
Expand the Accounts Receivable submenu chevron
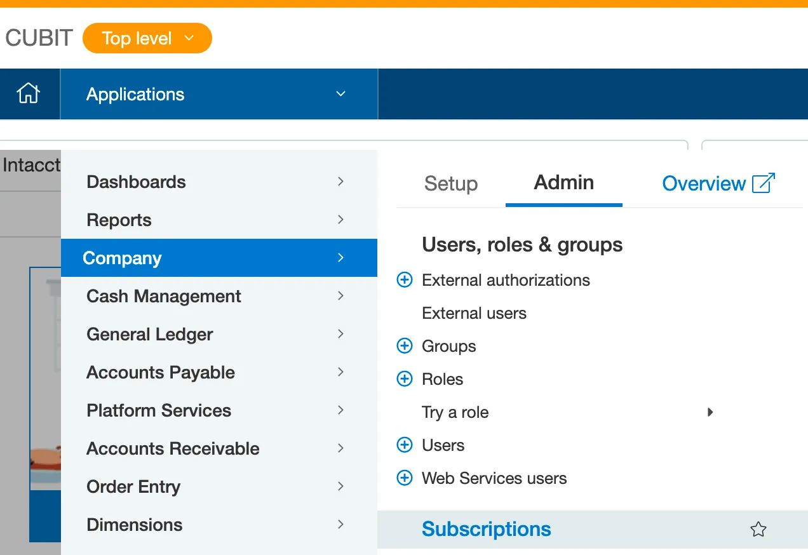click(341, 448)
